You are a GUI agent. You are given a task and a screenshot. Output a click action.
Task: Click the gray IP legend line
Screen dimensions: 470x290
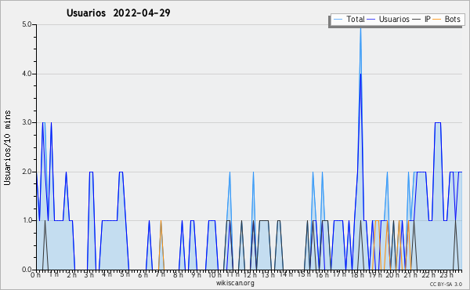[417, 20]
